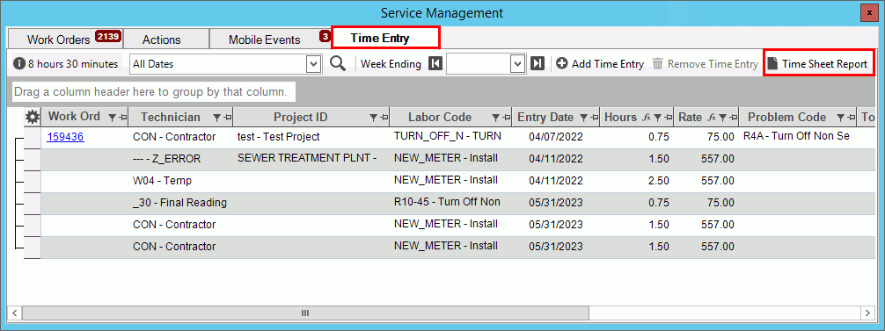Sort by Problem Code column header
885x331 pixels.
coord(786,117)
